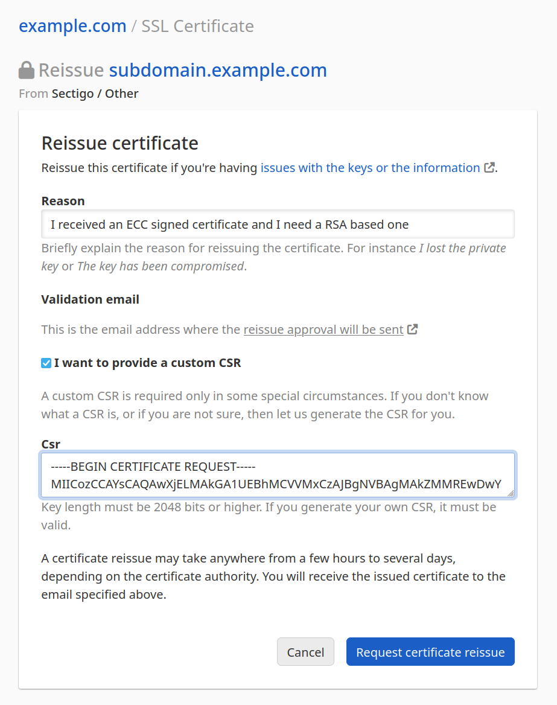Click the Csr field label

51,444
